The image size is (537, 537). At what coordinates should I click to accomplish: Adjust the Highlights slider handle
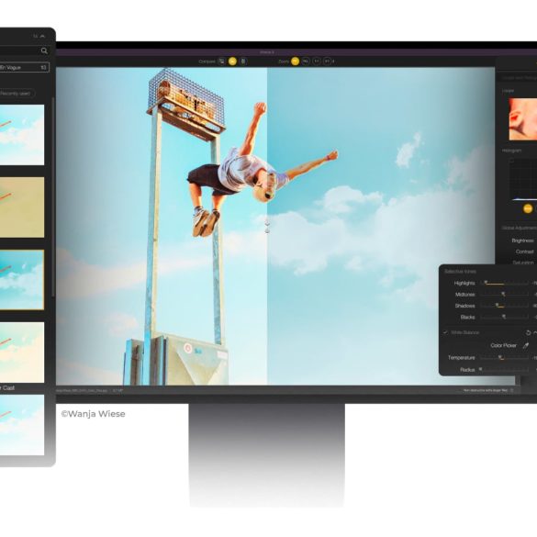tap(486, 283)
